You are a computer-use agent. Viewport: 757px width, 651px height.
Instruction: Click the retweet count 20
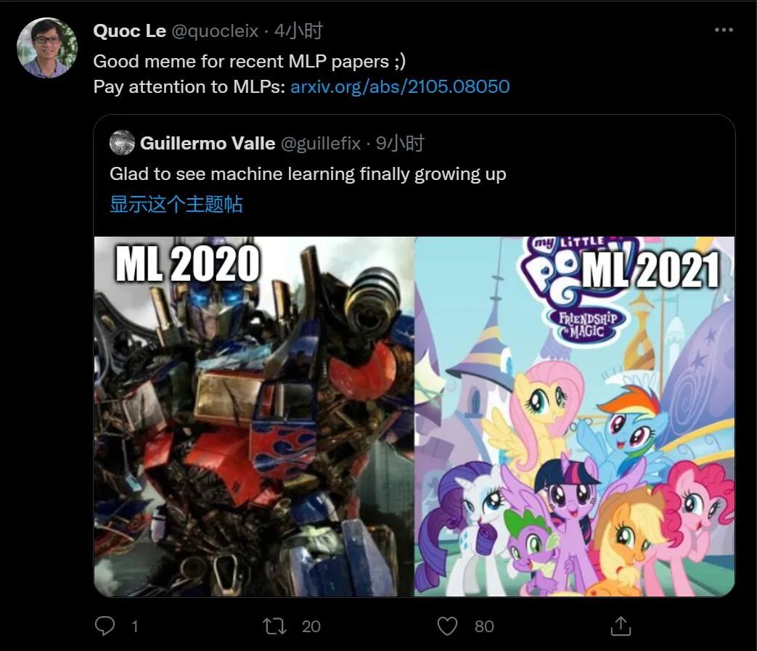pyautogui.click(x=311, y=626)
